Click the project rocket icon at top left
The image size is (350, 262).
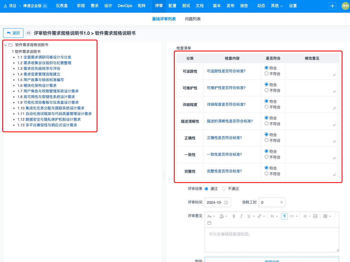click(x=5, y=6)
